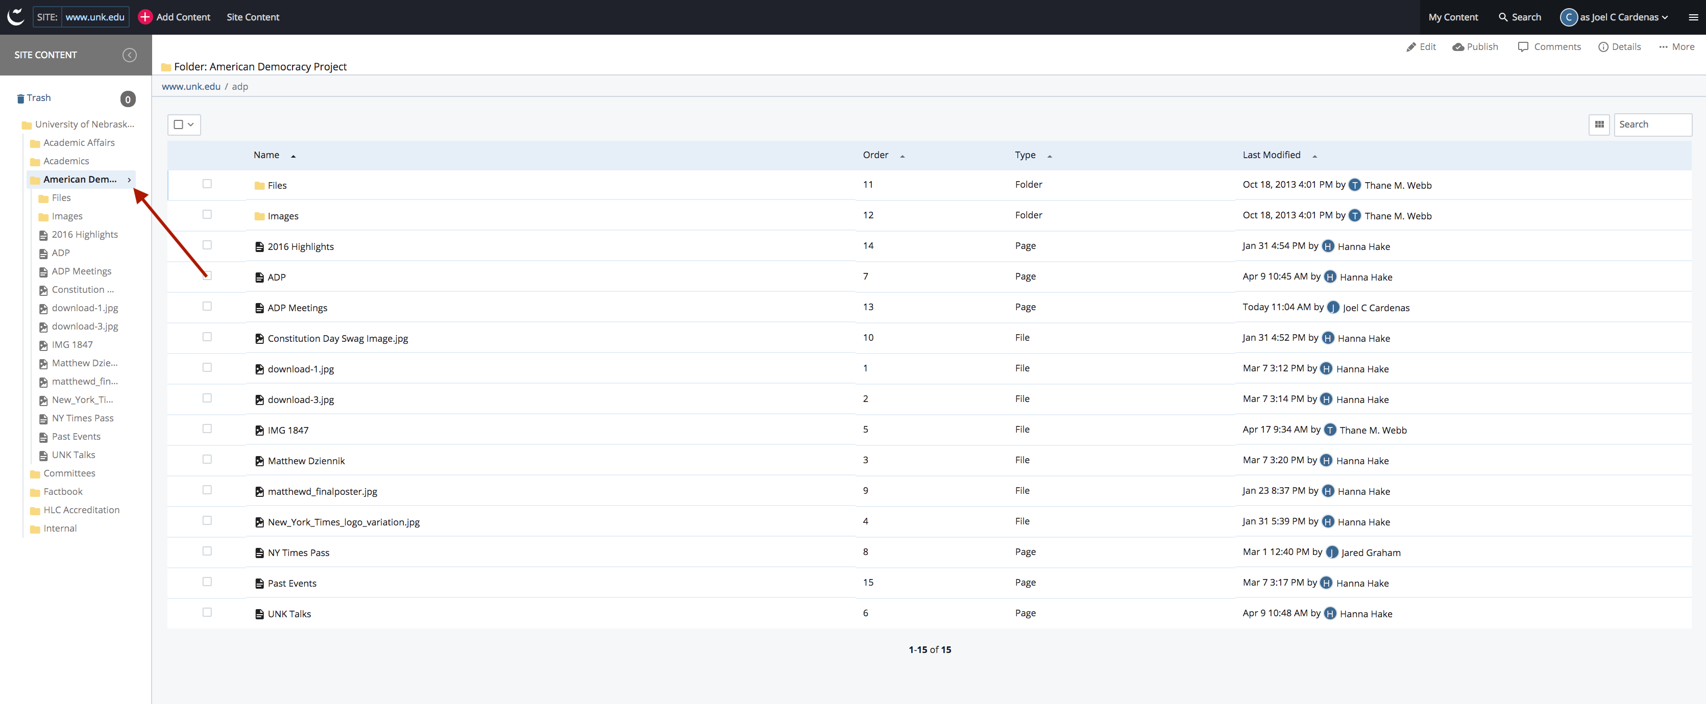Screen dimensions: 1706x704
Task: Click the Edit pencil icon
Action: (1411, 47)
